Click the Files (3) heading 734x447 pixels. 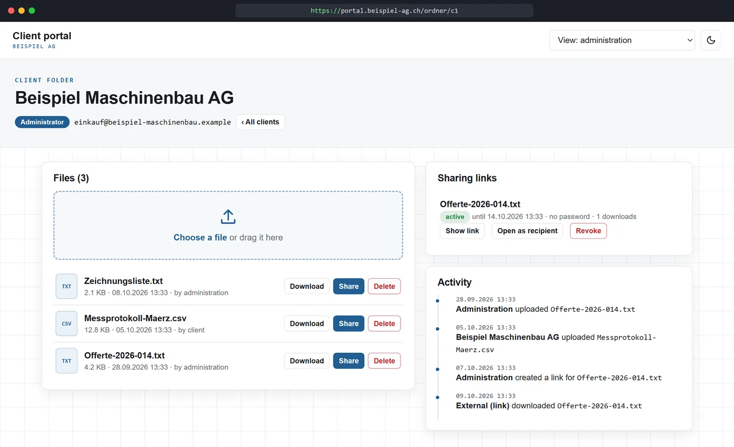tap(71, 178)
